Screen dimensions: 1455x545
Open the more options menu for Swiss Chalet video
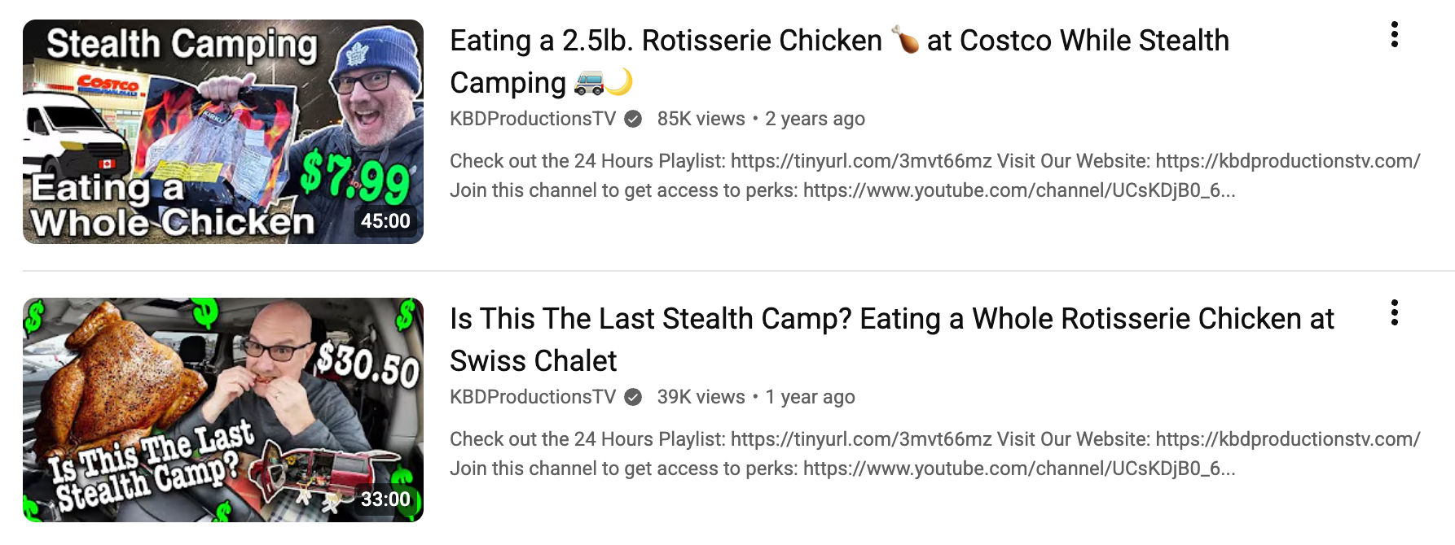[x=1394, y=312]
